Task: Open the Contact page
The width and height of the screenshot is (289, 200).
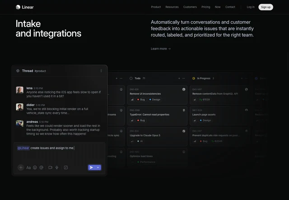Action: (230, 7)
